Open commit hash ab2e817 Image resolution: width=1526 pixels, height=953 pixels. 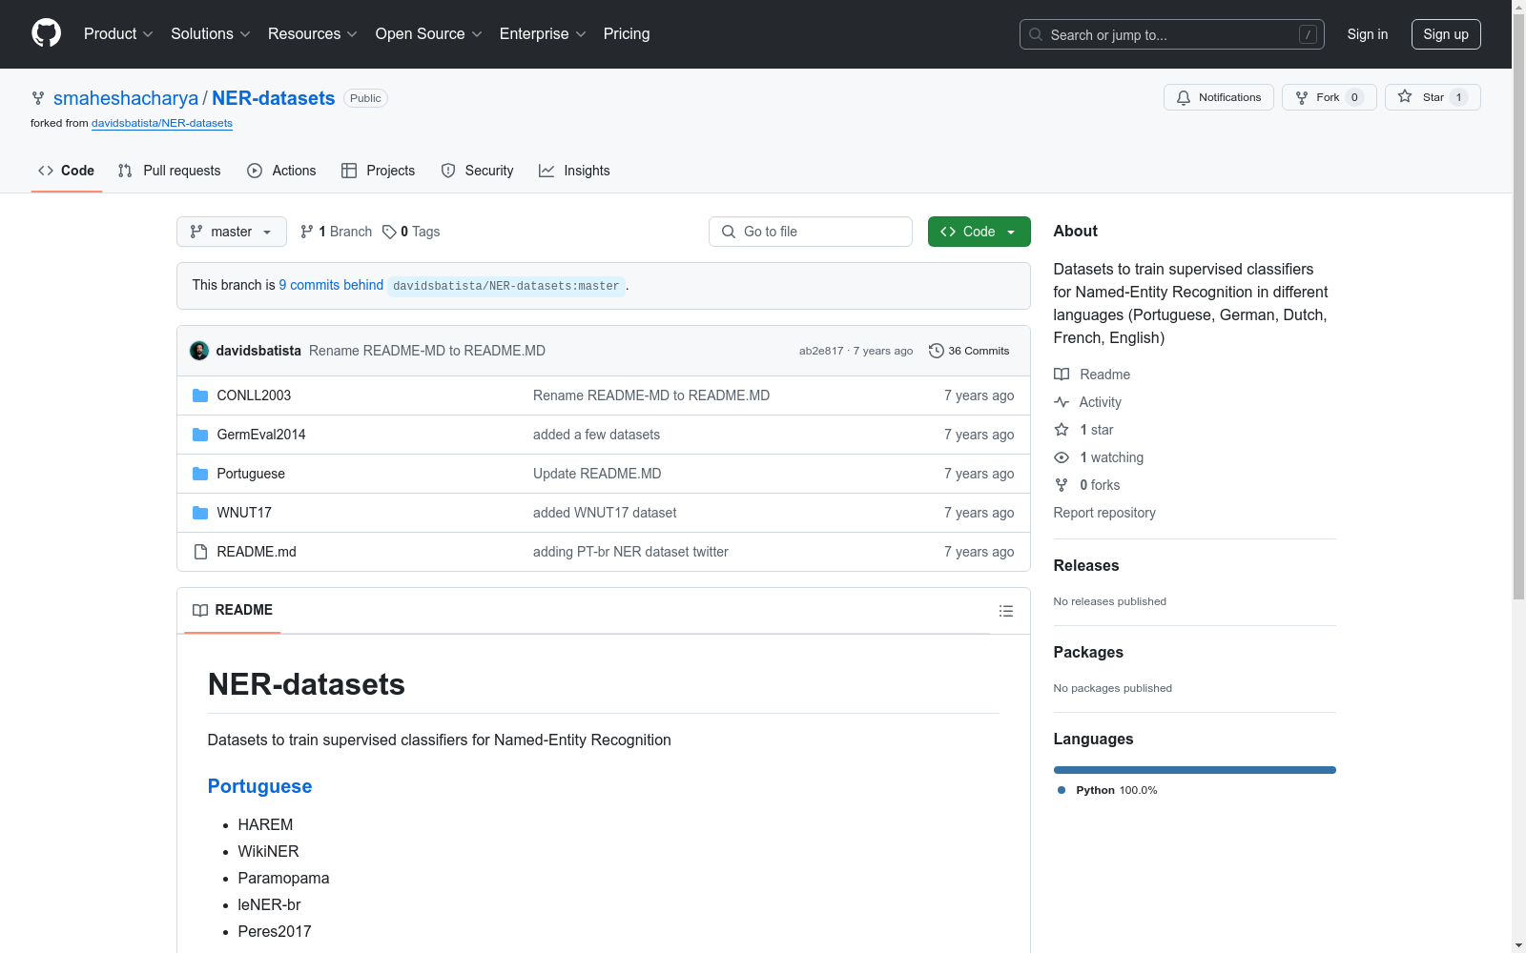821,351
